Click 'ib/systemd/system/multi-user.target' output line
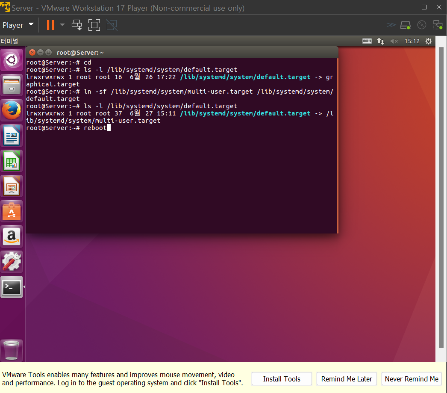447x393 pixels. (93, 121)
